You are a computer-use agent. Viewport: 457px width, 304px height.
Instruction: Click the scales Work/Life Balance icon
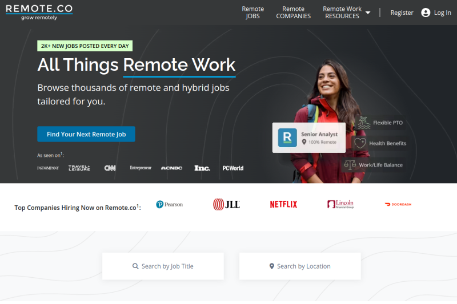tap(350, 165)
